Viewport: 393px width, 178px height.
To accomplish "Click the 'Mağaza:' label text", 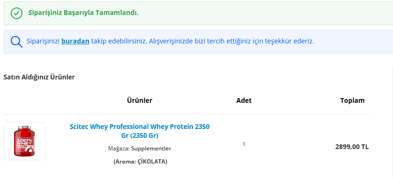I will pos(119,149).
